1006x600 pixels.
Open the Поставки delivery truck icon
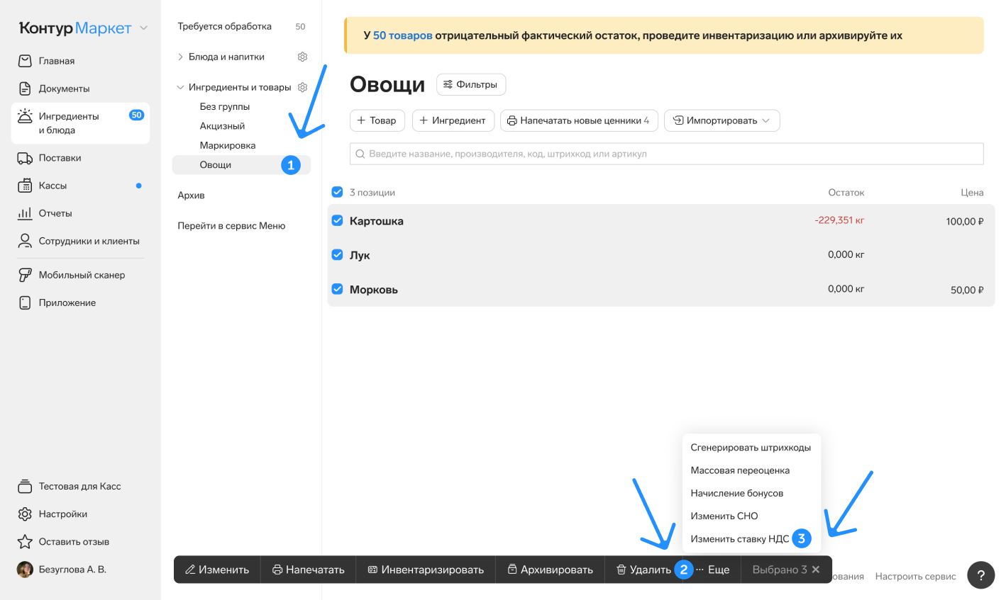[x=25, y=158]
